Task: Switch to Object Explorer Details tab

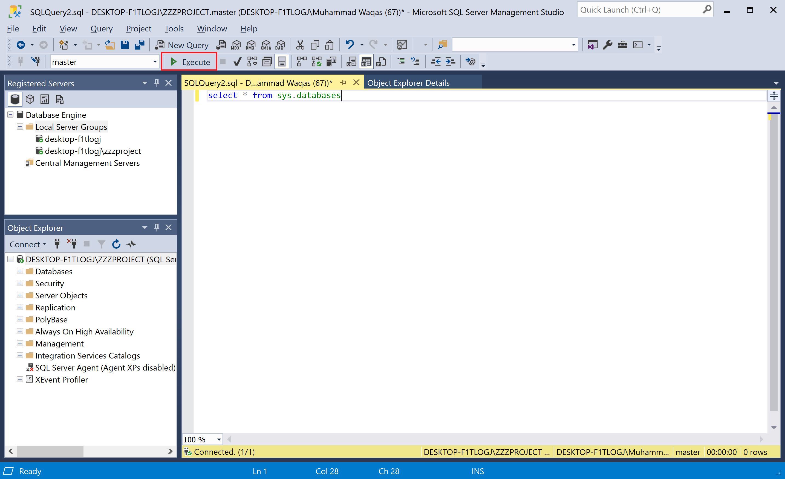Action: point(408,83)
